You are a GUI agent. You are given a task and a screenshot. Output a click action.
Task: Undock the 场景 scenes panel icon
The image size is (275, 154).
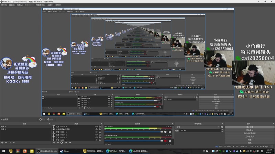pos(49,124)
